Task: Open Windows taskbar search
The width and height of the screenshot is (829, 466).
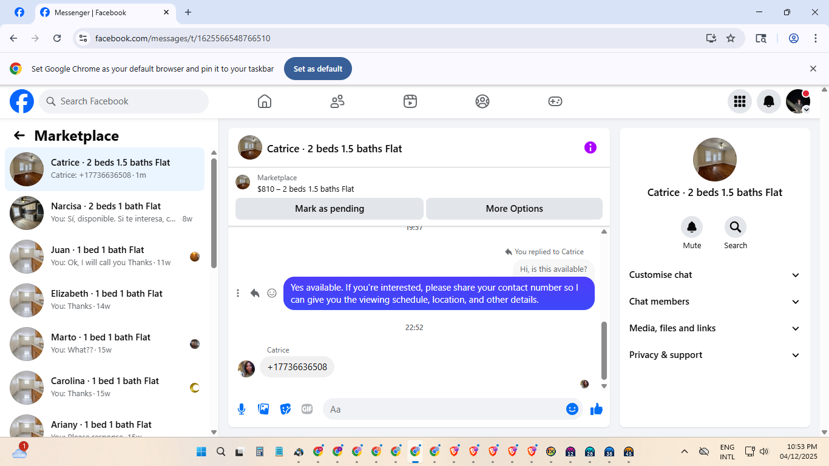Action: 221,451
